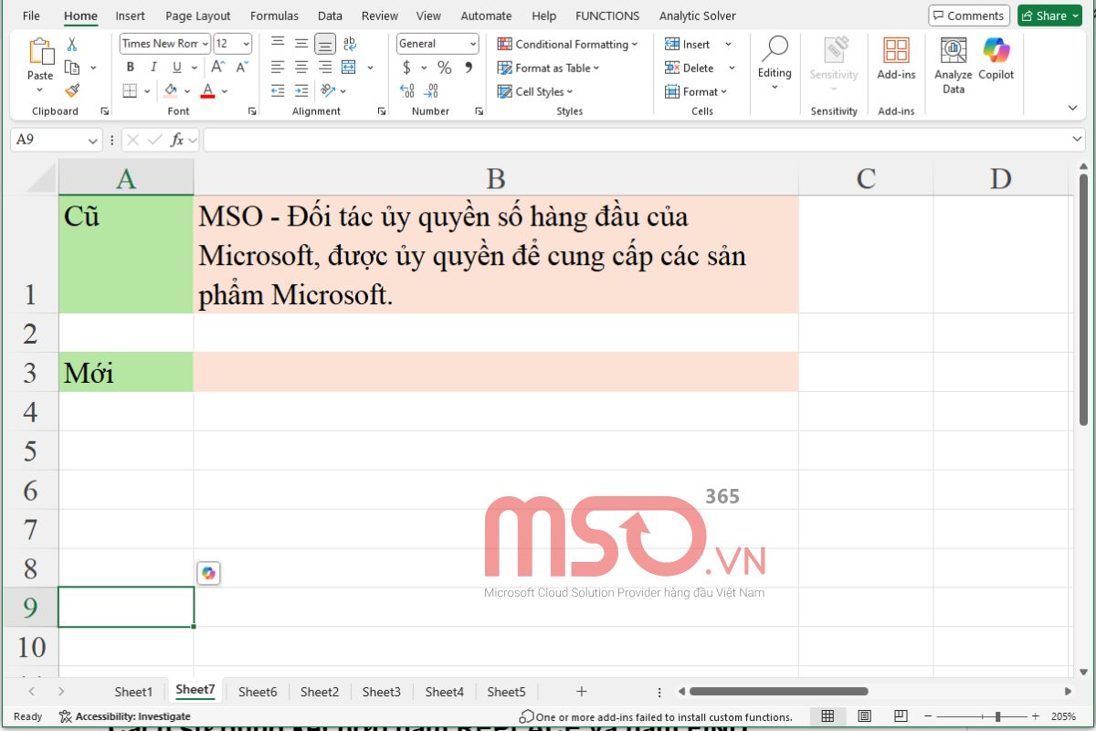Image resolution: width=1096 pixels, height=731 pixels.
Task: Open the Name Box A9 dropdown
Action: tap(92, 141)
